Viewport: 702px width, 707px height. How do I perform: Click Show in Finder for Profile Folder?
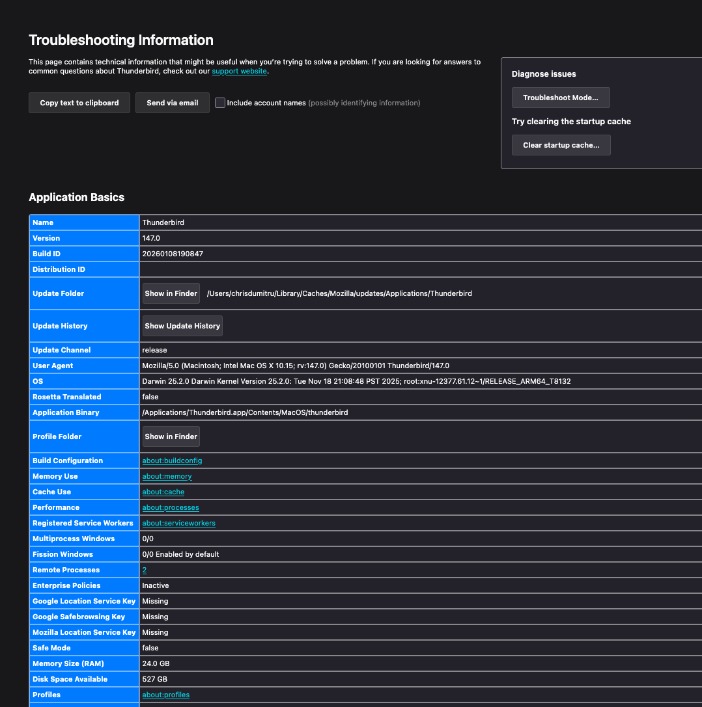(171, 436)
